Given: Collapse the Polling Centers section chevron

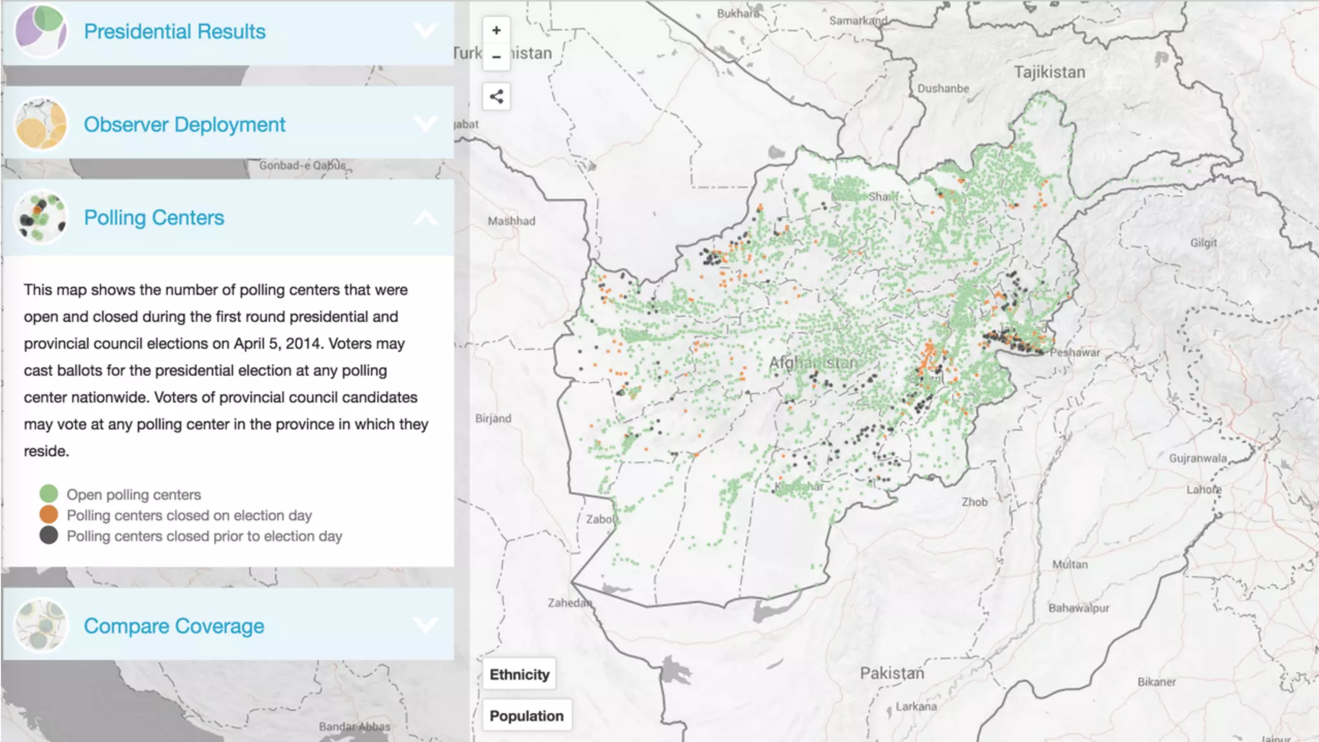Looking at the screenshot, I should click(425, 218).
